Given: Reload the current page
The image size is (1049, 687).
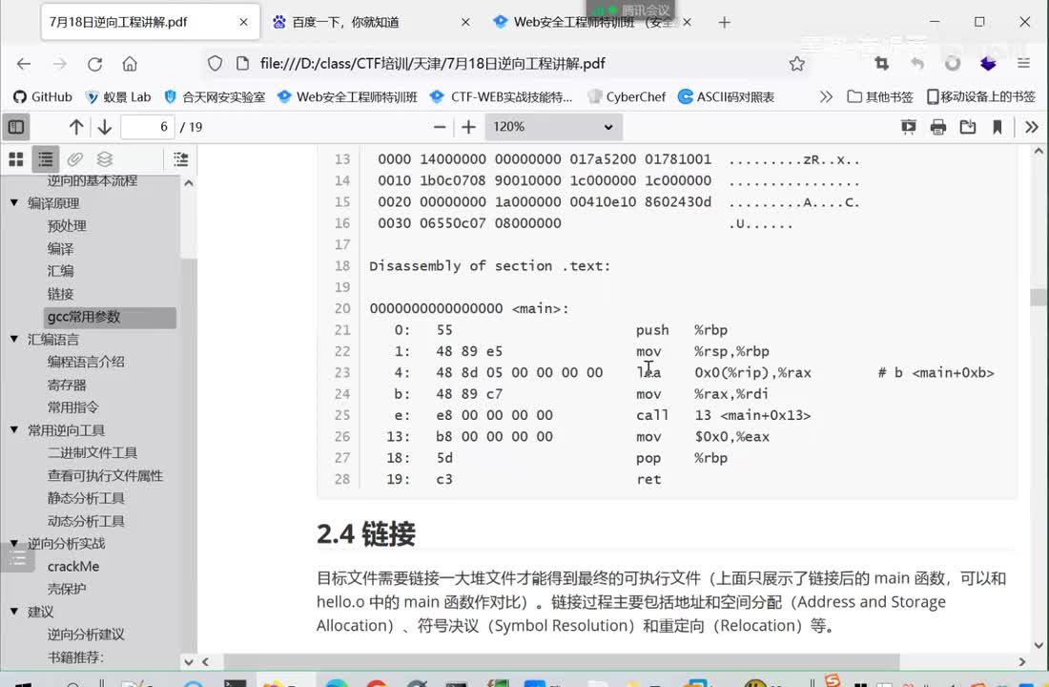Looking at the screenshot, I should tap(95, 64).
